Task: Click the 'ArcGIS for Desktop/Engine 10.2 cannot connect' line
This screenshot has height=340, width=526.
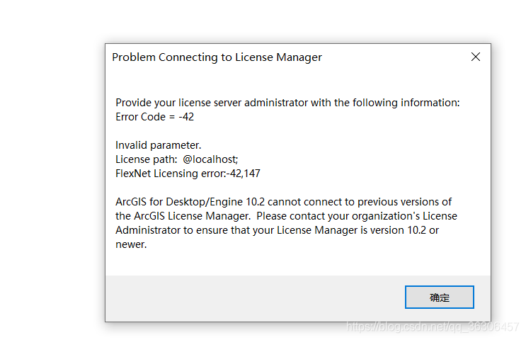Action: (283, 202)
